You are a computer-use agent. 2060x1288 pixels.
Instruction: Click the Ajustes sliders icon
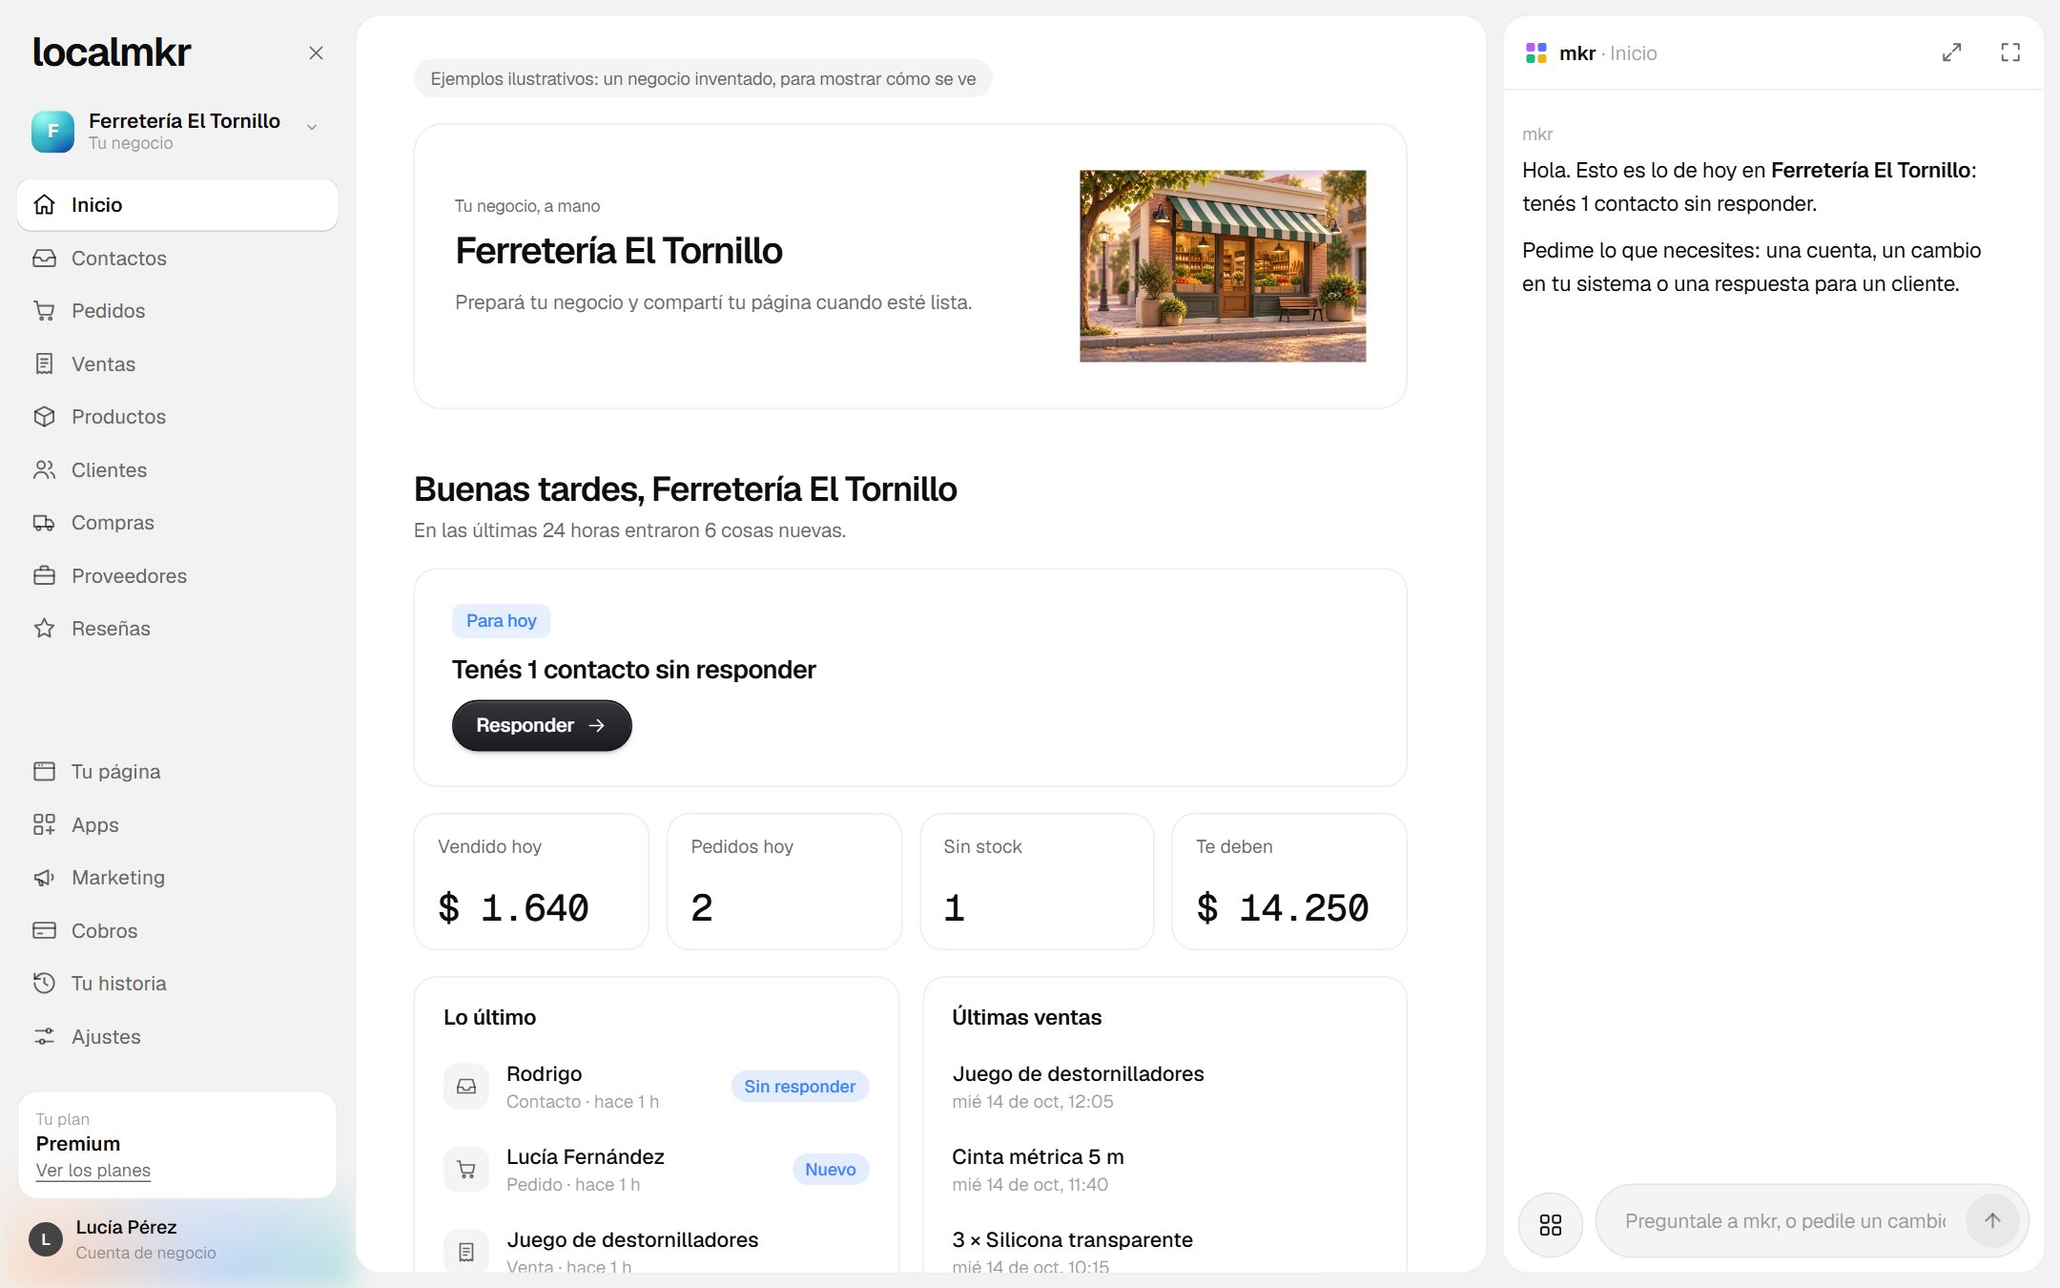coord(44,1036)
